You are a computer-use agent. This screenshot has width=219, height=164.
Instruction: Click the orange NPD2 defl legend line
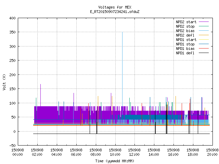tap(204, 35)
